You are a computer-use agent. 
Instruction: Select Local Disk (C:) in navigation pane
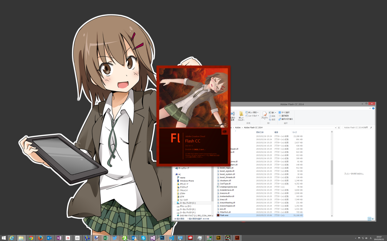click(x=188, y=203)
